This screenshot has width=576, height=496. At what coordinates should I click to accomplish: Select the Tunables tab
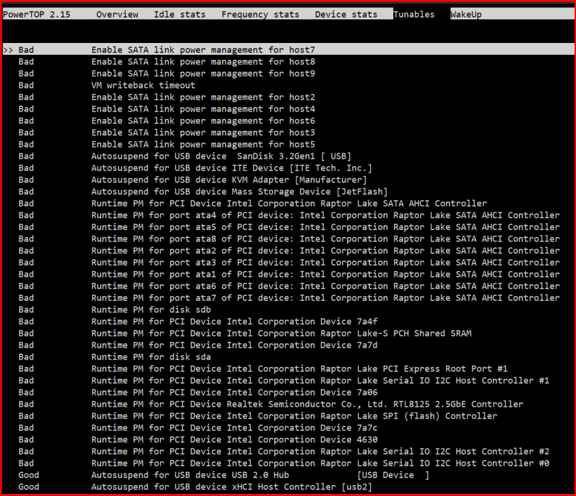pyautogui.click(x=414, y=15)
